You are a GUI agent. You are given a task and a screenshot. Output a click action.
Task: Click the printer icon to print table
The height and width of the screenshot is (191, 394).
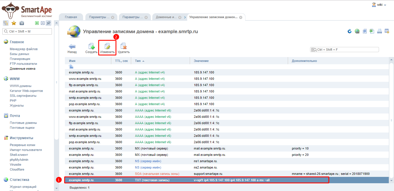pos(380,31)
